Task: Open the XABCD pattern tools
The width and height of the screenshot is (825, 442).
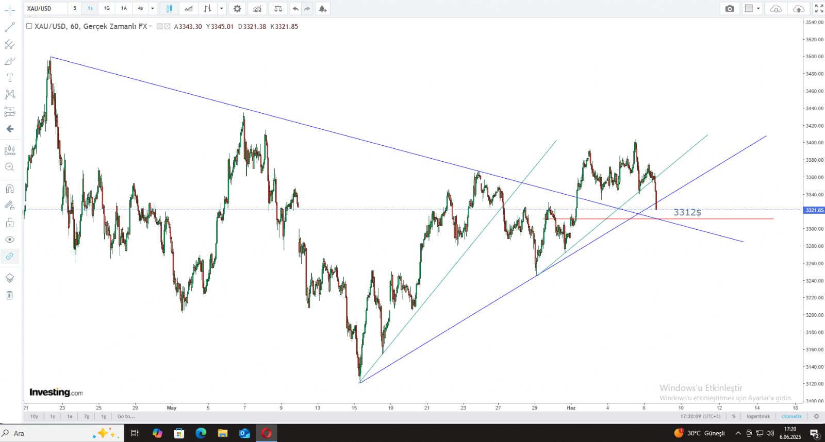Action: point(10,94)
